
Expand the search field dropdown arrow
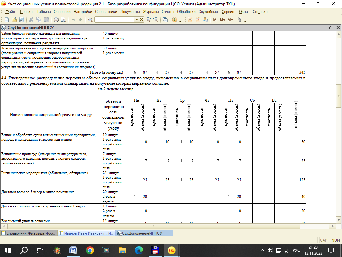click(136, 20)
